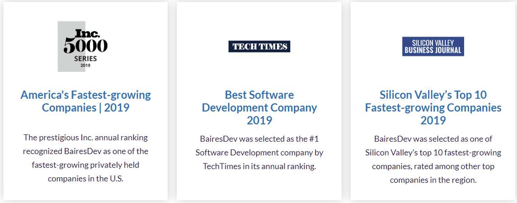
Task: Click the text 'fastest-growing privately held'
Action: pos(86,165)
